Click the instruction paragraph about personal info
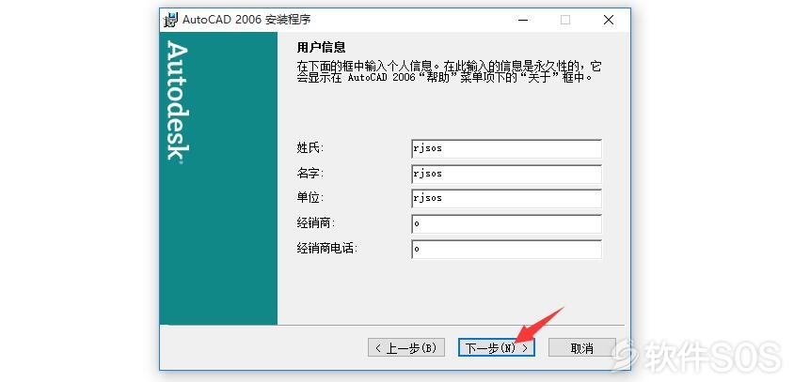This screenshot has width=794, height=382. [449, 72]
